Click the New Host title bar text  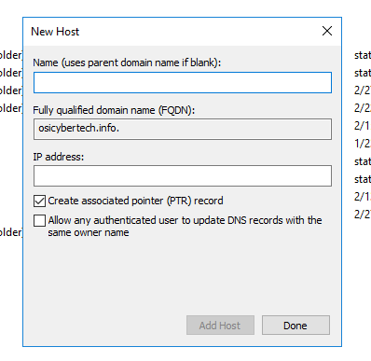point(55,32)
